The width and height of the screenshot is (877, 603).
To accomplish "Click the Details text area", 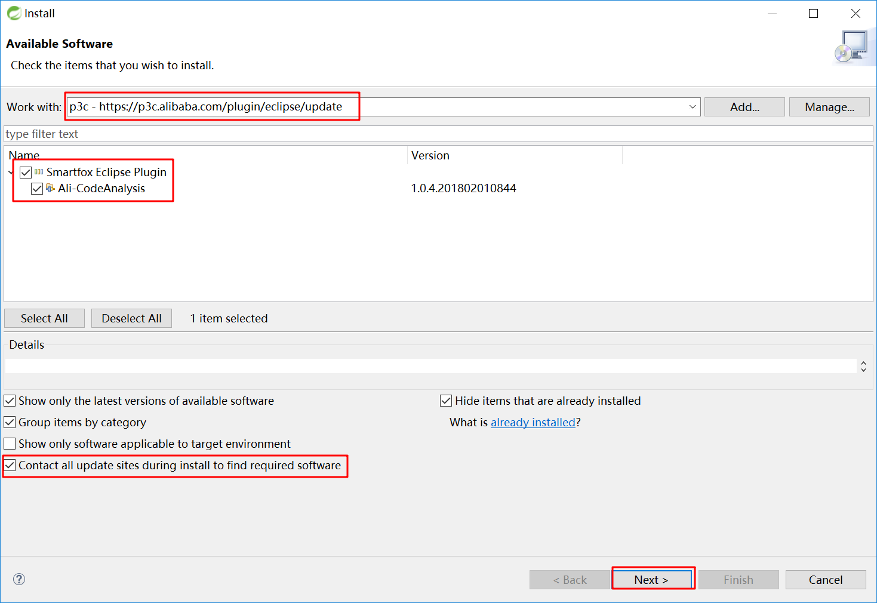I will coord(430,366).
